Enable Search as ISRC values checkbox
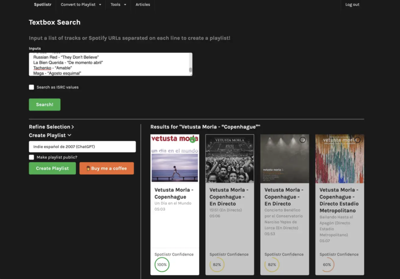Image resolution: width=400 pixels, height=279 pixels. (x=32, y=87)
